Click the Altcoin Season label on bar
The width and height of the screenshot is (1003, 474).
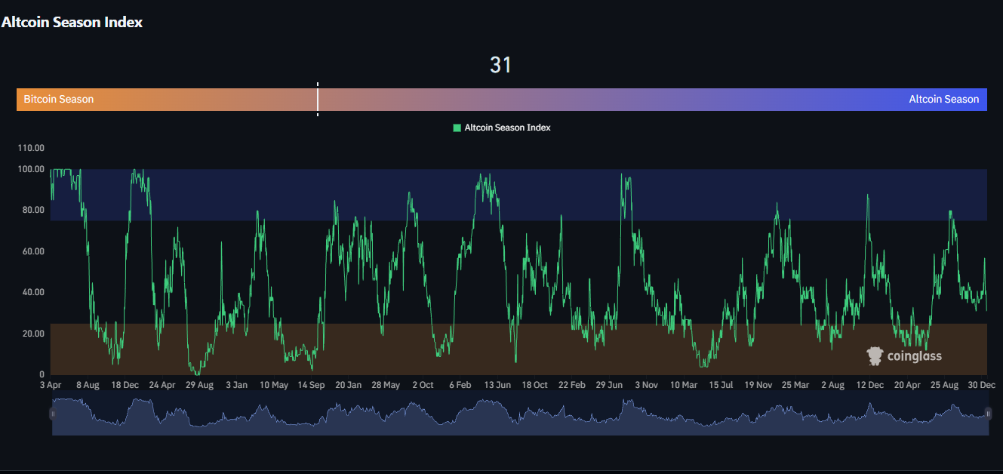(943, 99)
